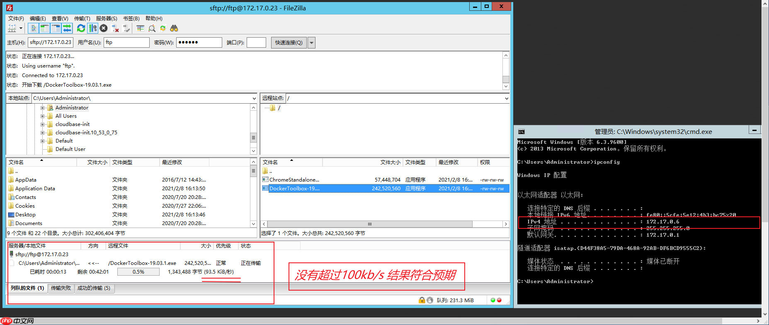Screen dimensions: 769x325
Task: Sort remote files by 权限 column header
Action: (493, 162)
